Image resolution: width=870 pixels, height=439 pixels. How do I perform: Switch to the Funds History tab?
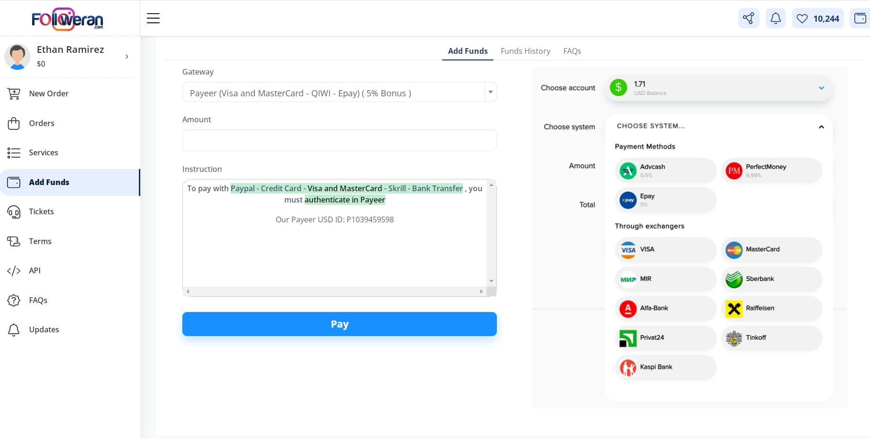click(525, 51)
